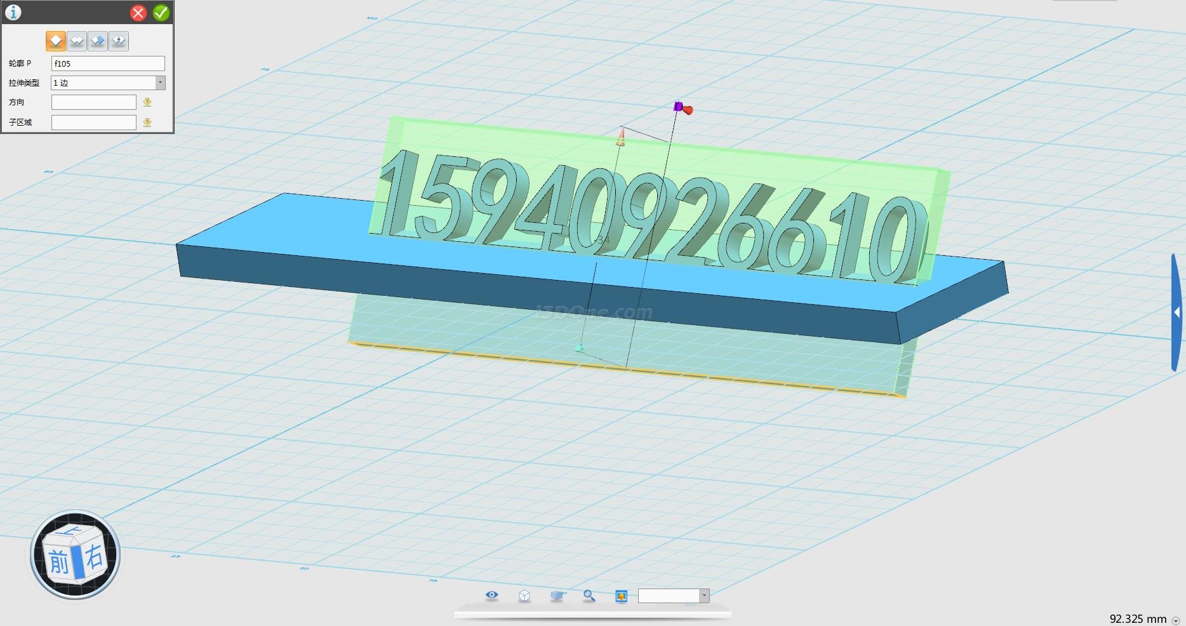This screenshot has height=626, width=1186.
Task: Click the purple extrude drag handle
Action: click(x=678, y=107)
